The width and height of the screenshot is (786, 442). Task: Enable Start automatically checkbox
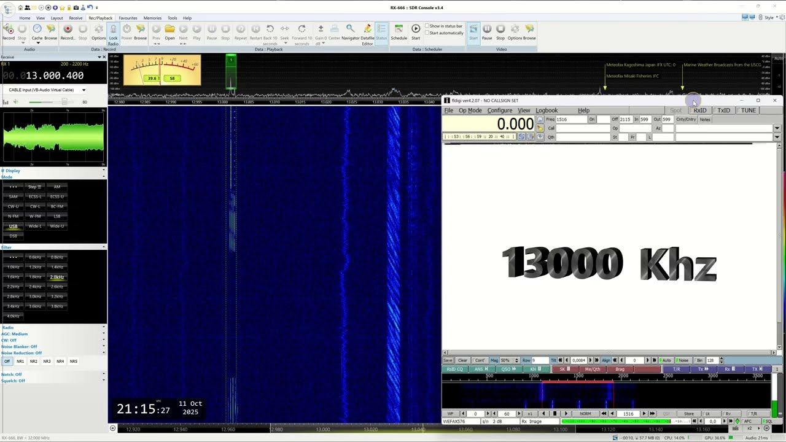(427, 33)
